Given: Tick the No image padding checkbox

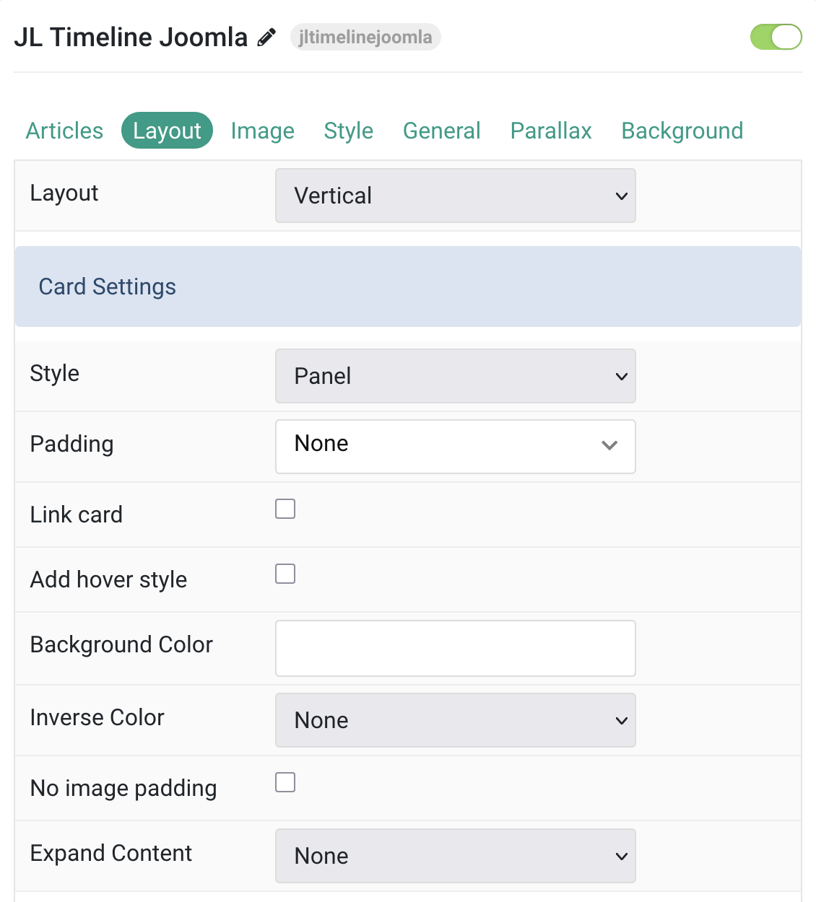Looking at the screenshot, I should coord(285,782).
